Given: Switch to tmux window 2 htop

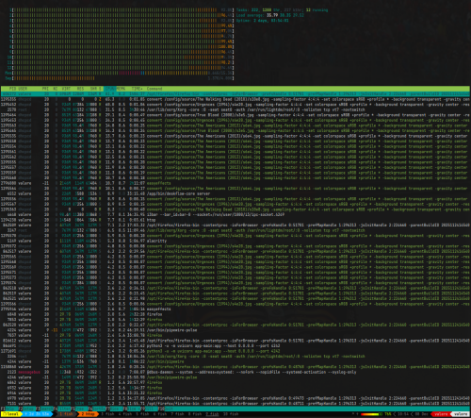Looking at the screenshot, I should pos(88,414).
